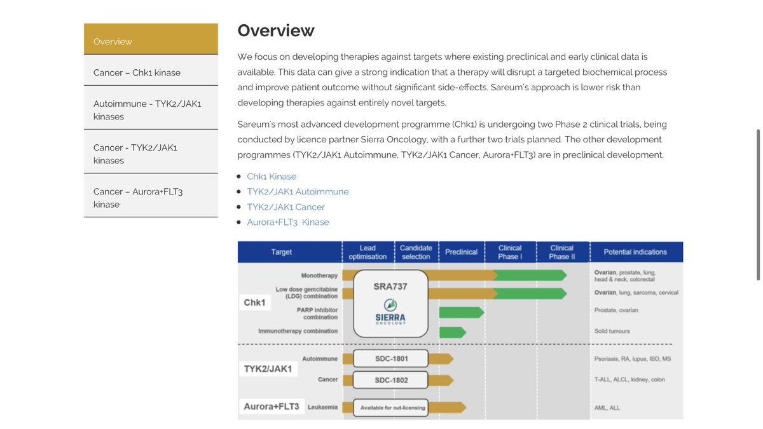The height and width of the screenshot is (429, 763).
Task: Click the Clinical Phase II column header
Action: [562, 252]
